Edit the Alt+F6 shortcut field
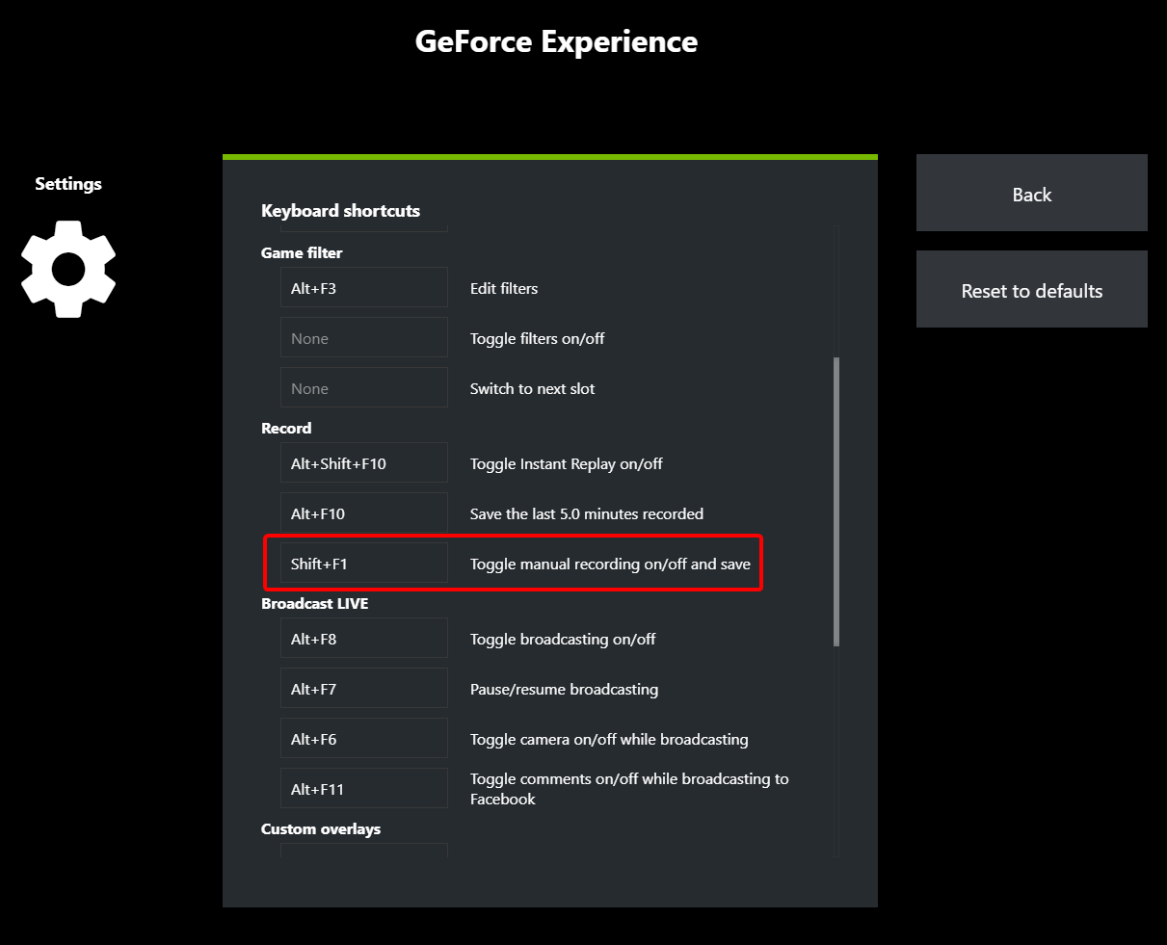Image resolution: width=1167 pixels, height=945 pixels. [364, 738]
